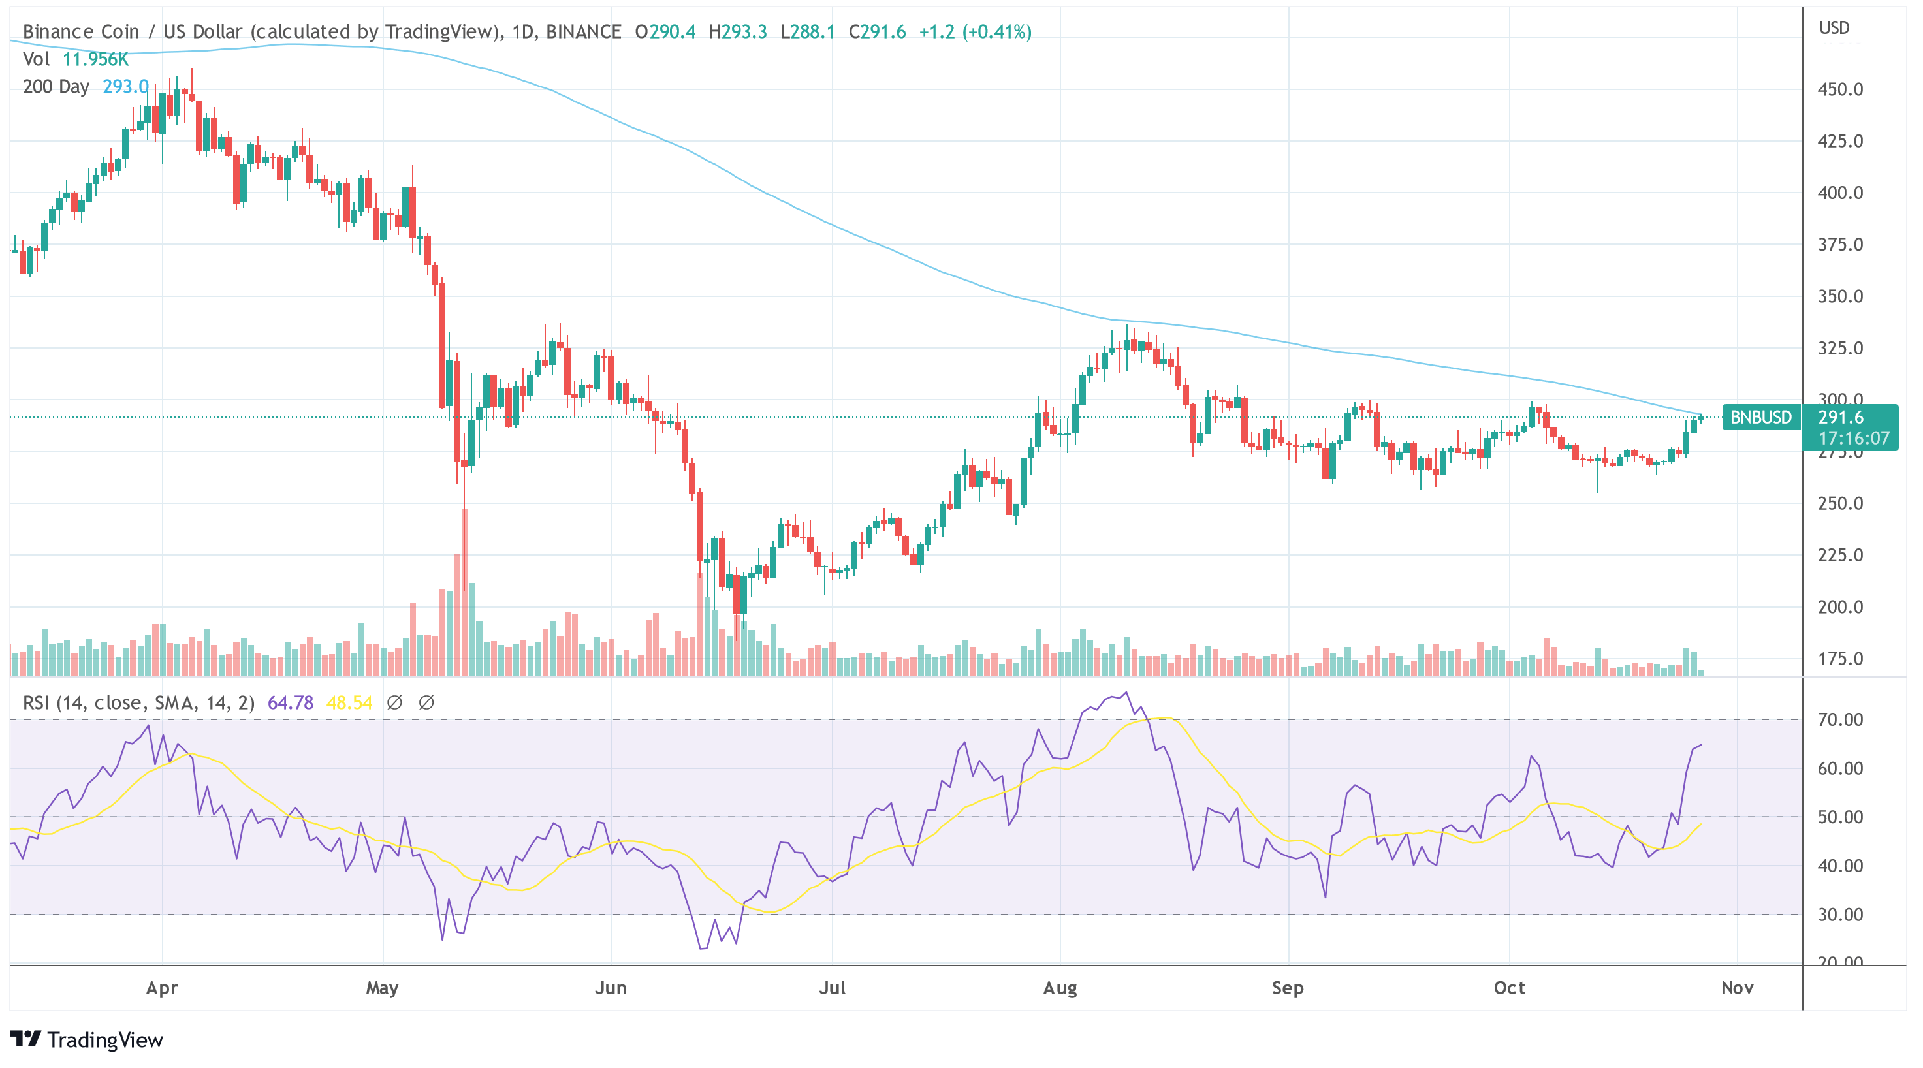The width and height of the screenshot is (1923, 1068).
Task: Click the low price value L288.1
Action: tap(808, 31)
